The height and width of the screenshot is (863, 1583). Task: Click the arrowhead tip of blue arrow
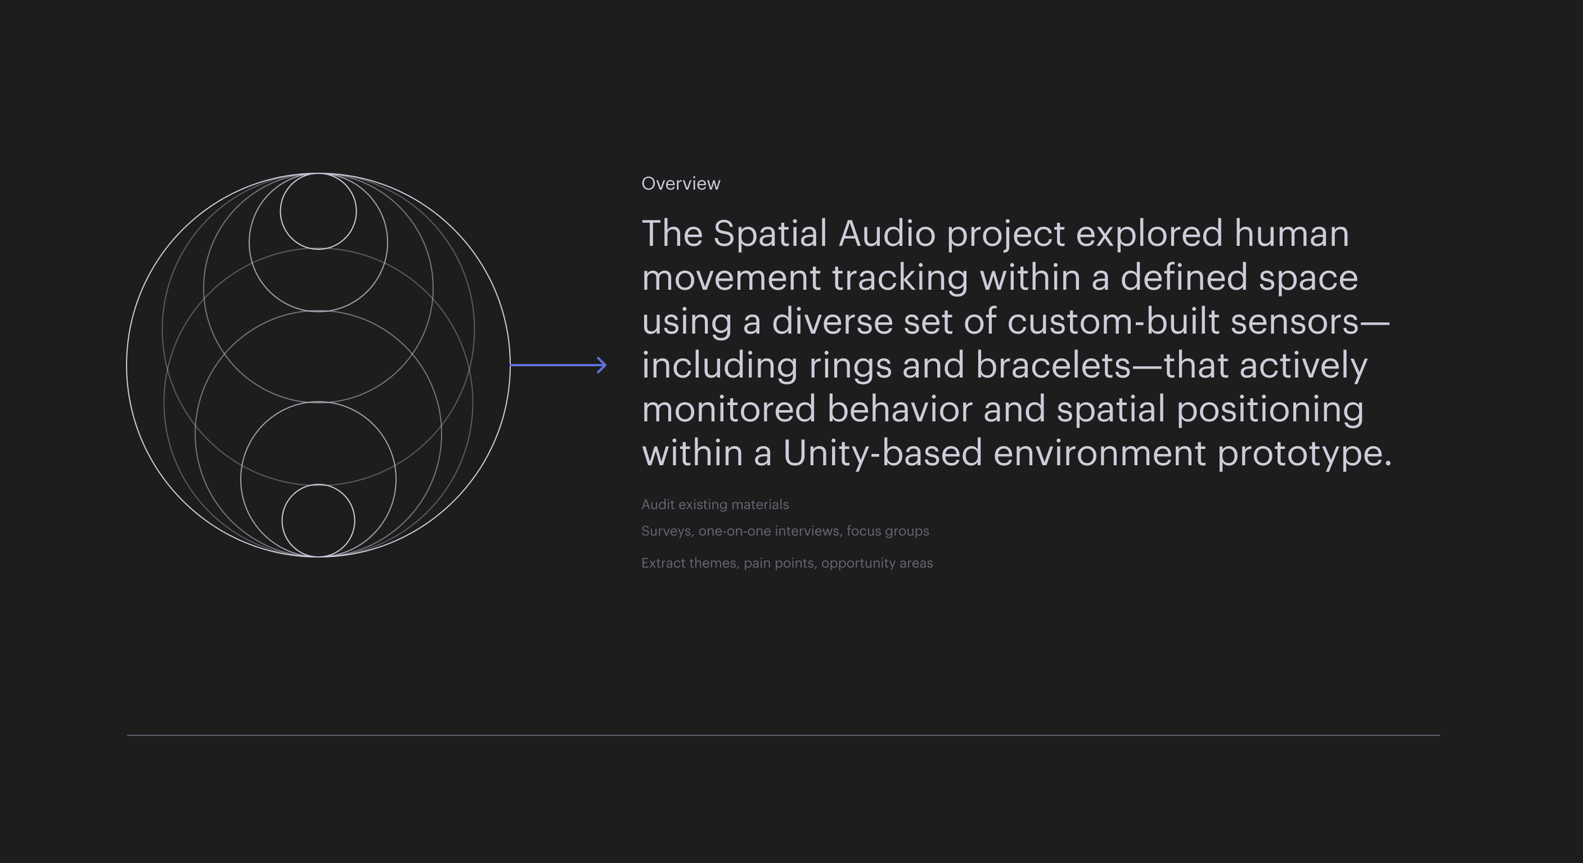tap(605, 365)
